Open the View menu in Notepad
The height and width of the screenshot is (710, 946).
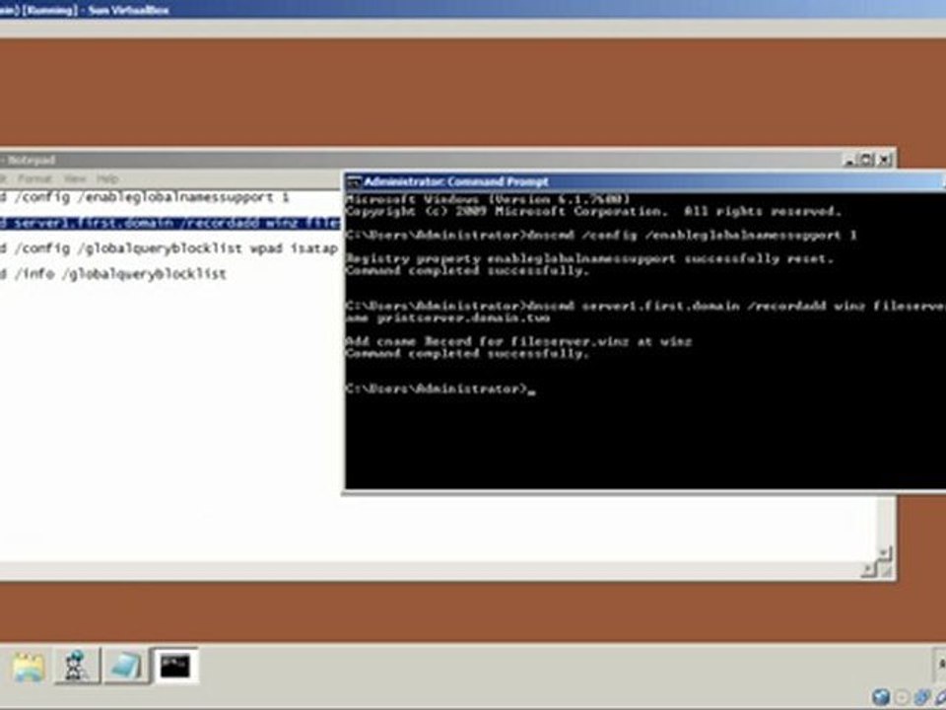(x=75, y=179)
